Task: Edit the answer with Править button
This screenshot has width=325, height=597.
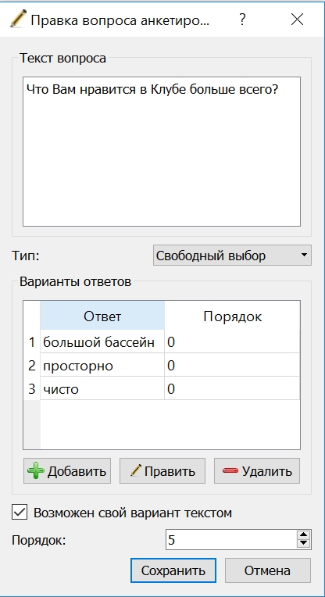Action: pyautogui.click(x=162, y=471)
